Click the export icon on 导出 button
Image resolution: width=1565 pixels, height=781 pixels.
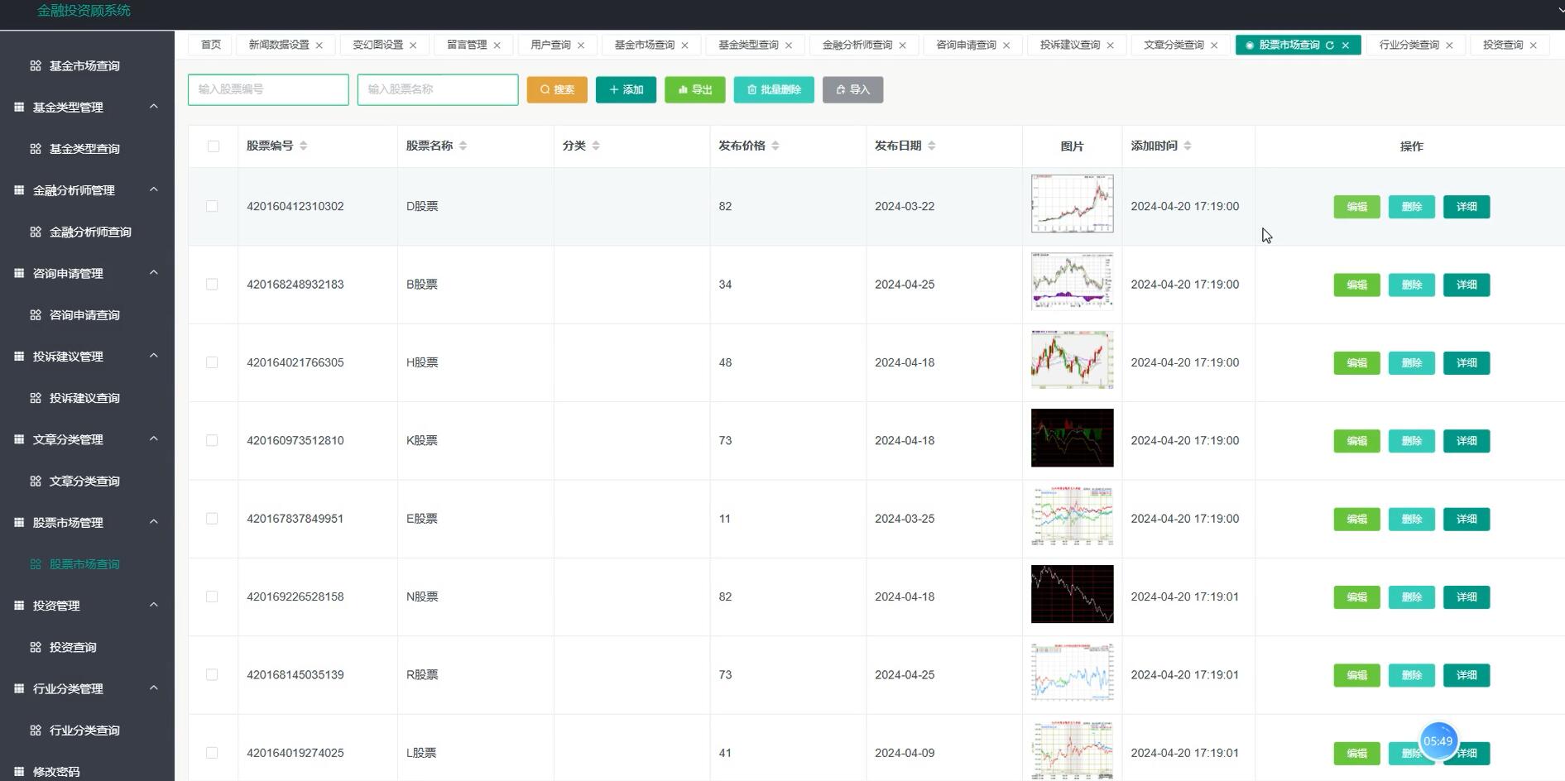[682, 89]
